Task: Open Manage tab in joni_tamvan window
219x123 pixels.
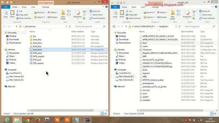Action: click(x=46, y=7)
